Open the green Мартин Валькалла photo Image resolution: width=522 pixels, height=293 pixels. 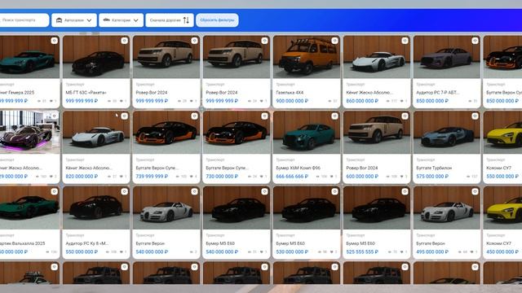coord(29,208)
